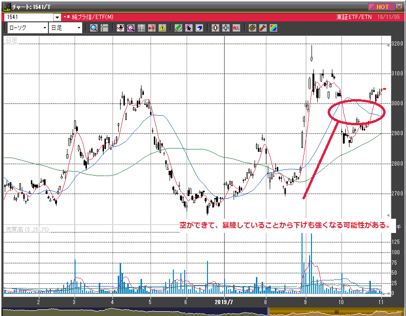Click the 3200 price axis label
The height and width of the screenshot is (316, 406).
[x=397, y=44]
